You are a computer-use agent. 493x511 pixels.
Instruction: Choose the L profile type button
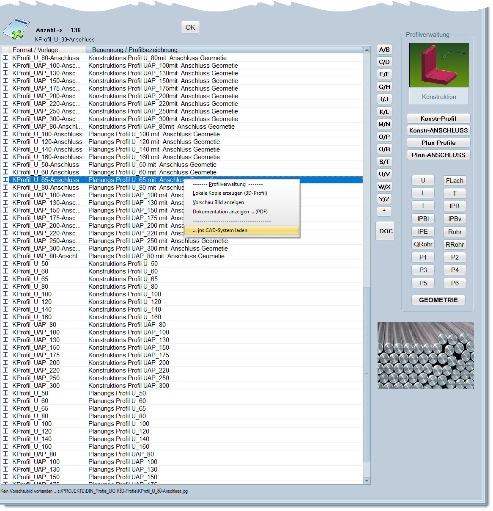(423, 193)
